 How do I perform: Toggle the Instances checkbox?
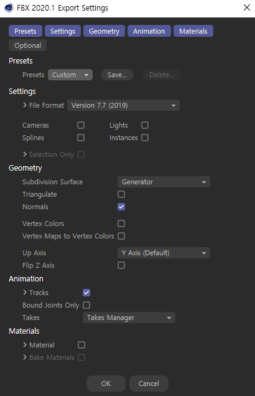[x=145, y=138]
